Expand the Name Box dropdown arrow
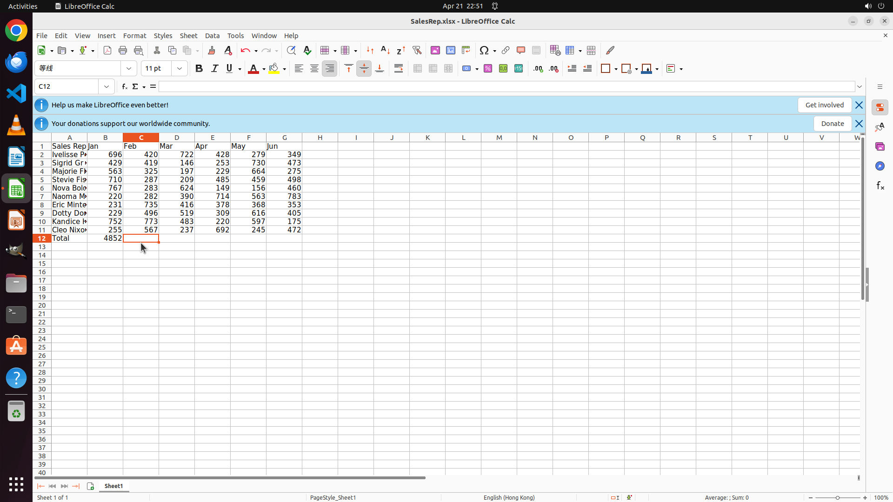The width and height of the screenshot is (893, 502). click(x=107, y=87)
